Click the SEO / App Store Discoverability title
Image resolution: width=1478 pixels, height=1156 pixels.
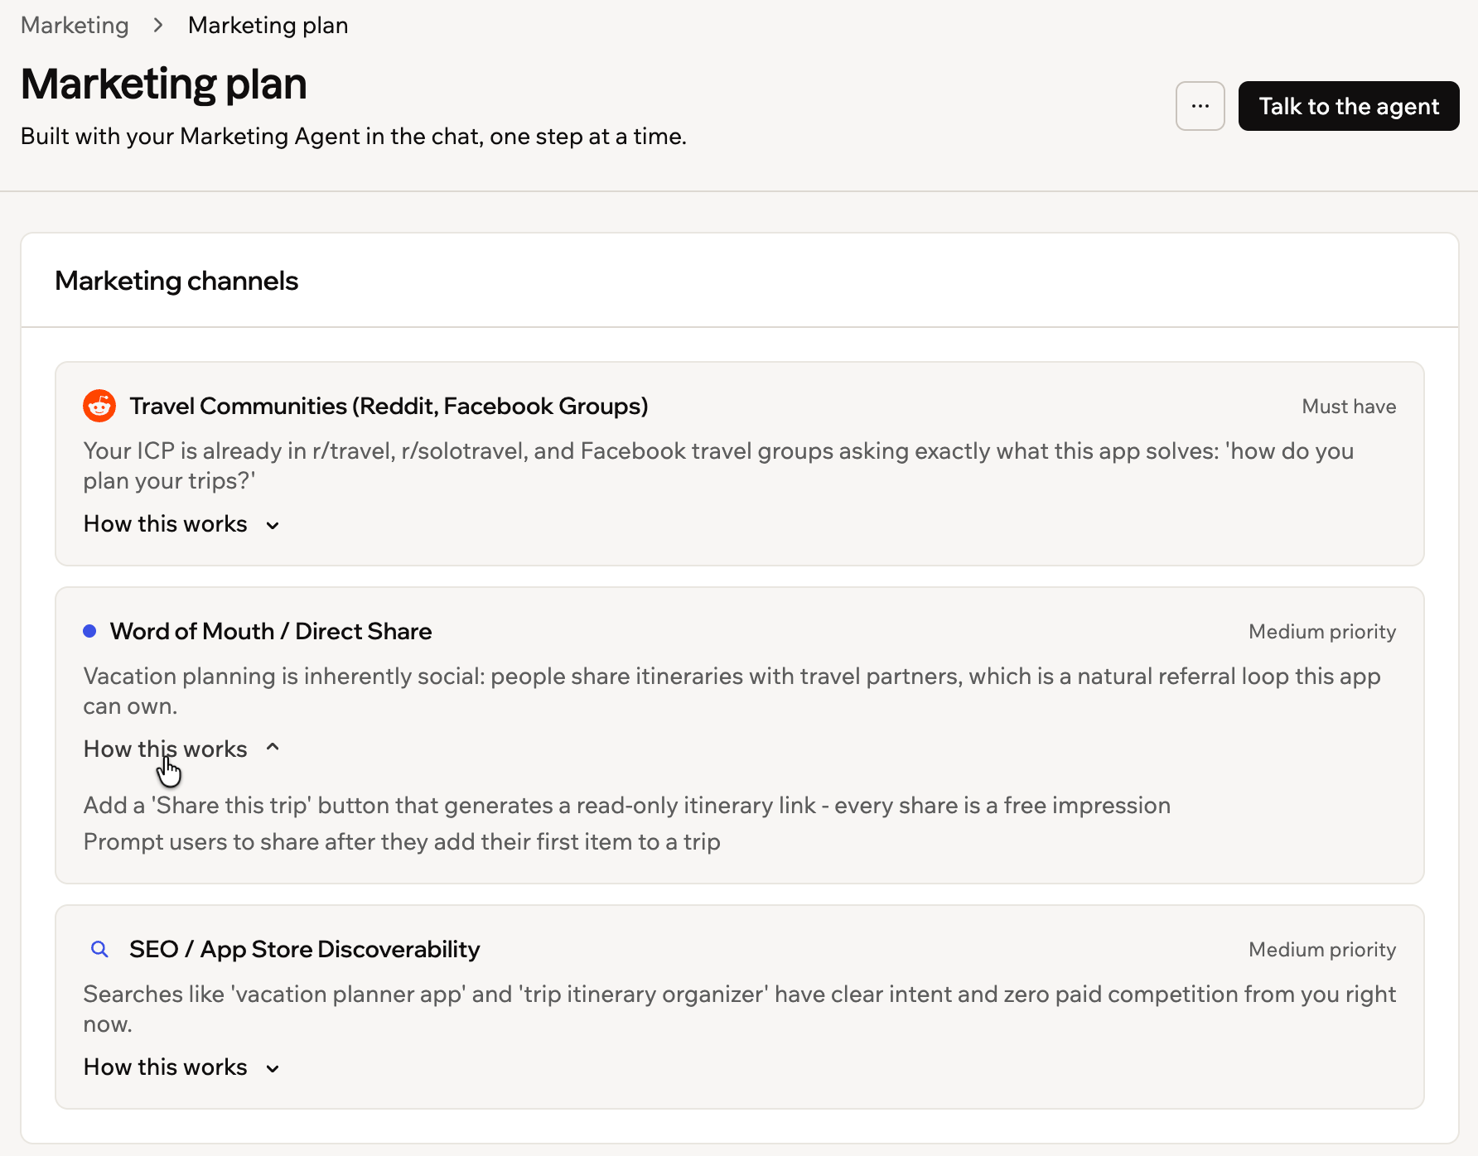pyautogui.click(x=305, y=949)
